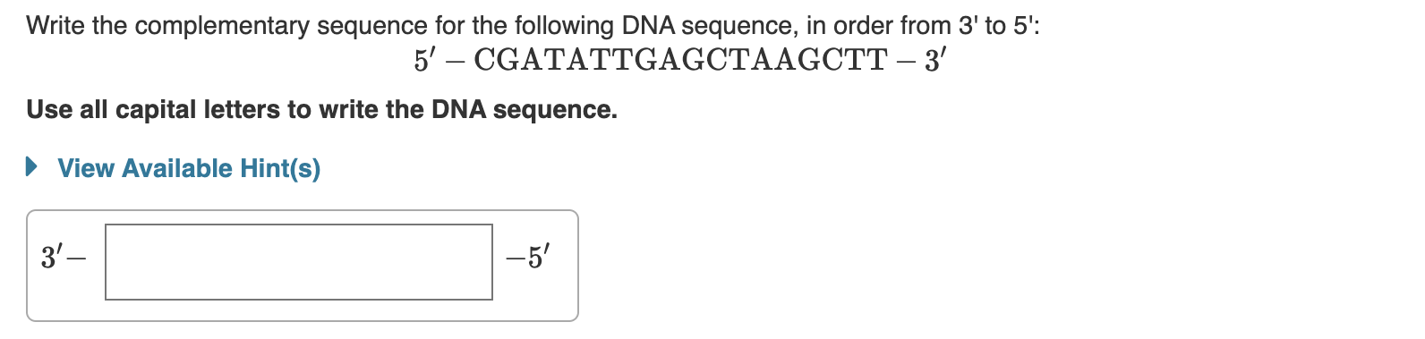
Task: Click the 3′ marker ending the given sequence
Action: point(935,61)
